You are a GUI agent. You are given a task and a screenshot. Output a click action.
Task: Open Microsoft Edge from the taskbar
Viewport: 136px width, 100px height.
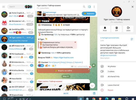[x=107, y=99]
